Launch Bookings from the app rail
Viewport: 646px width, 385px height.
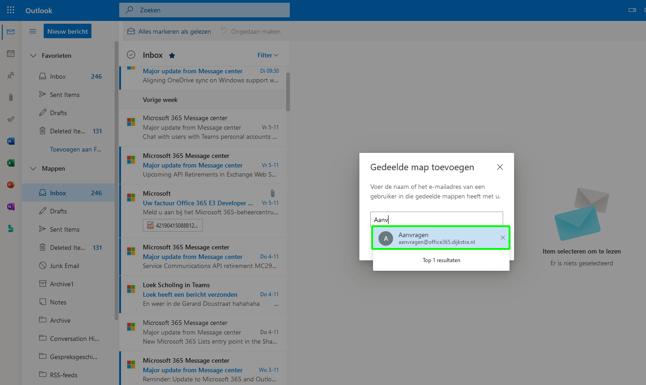click(11, 228)
